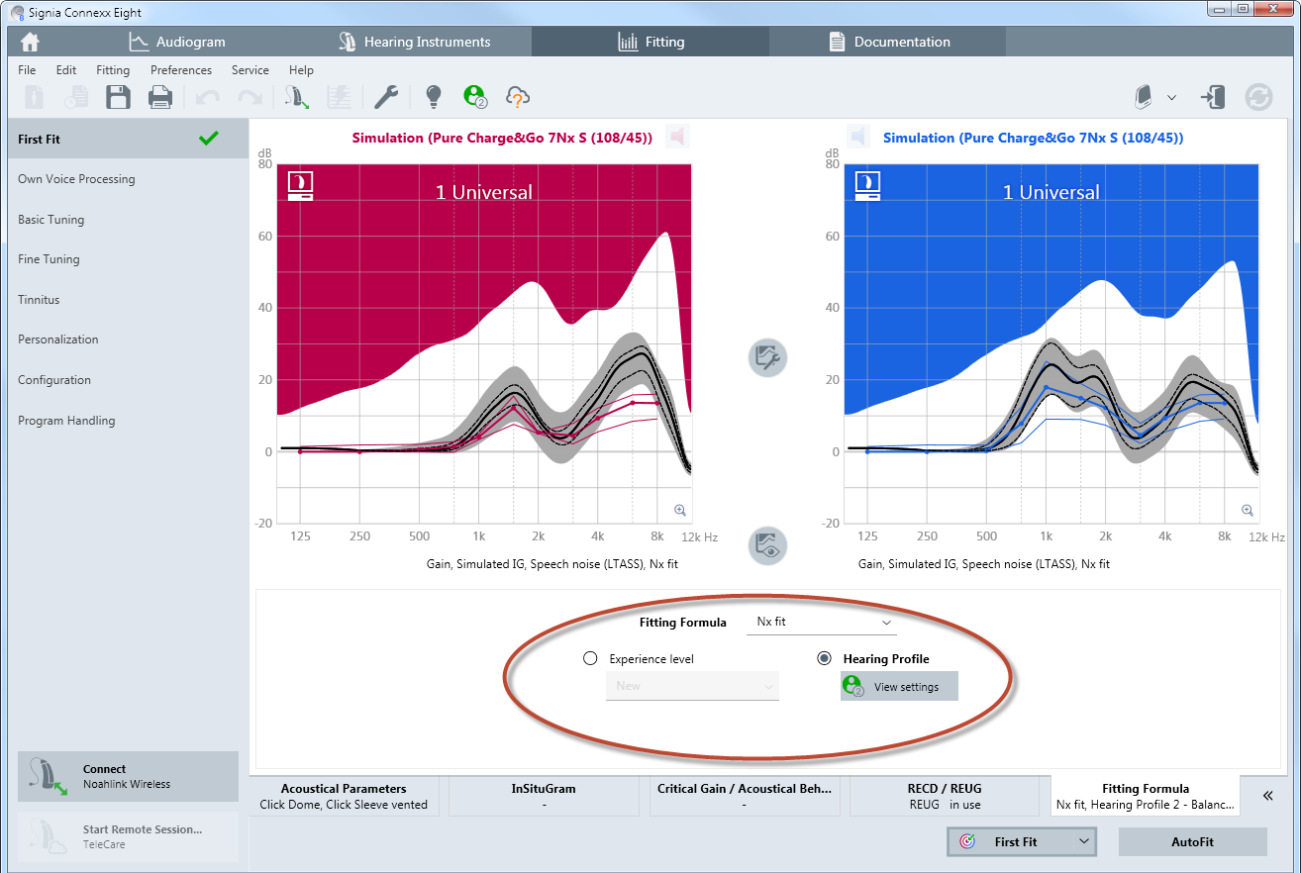Expand the First Fit button dropdown arrow

point(1084,841)
